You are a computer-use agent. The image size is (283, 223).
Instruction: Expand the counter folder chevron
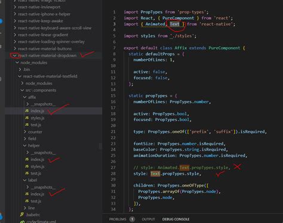[x=25, y=132]
